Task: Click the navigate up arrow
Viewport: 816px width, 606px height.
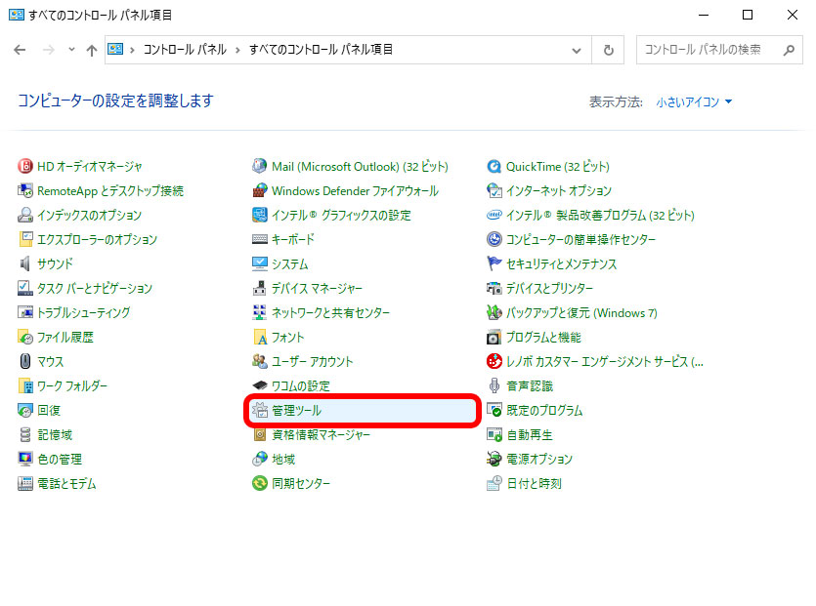Action: [x=92, y=49]
